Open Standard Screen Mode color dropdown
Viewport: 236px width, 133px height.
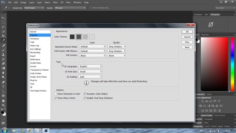tap(92, 47)
